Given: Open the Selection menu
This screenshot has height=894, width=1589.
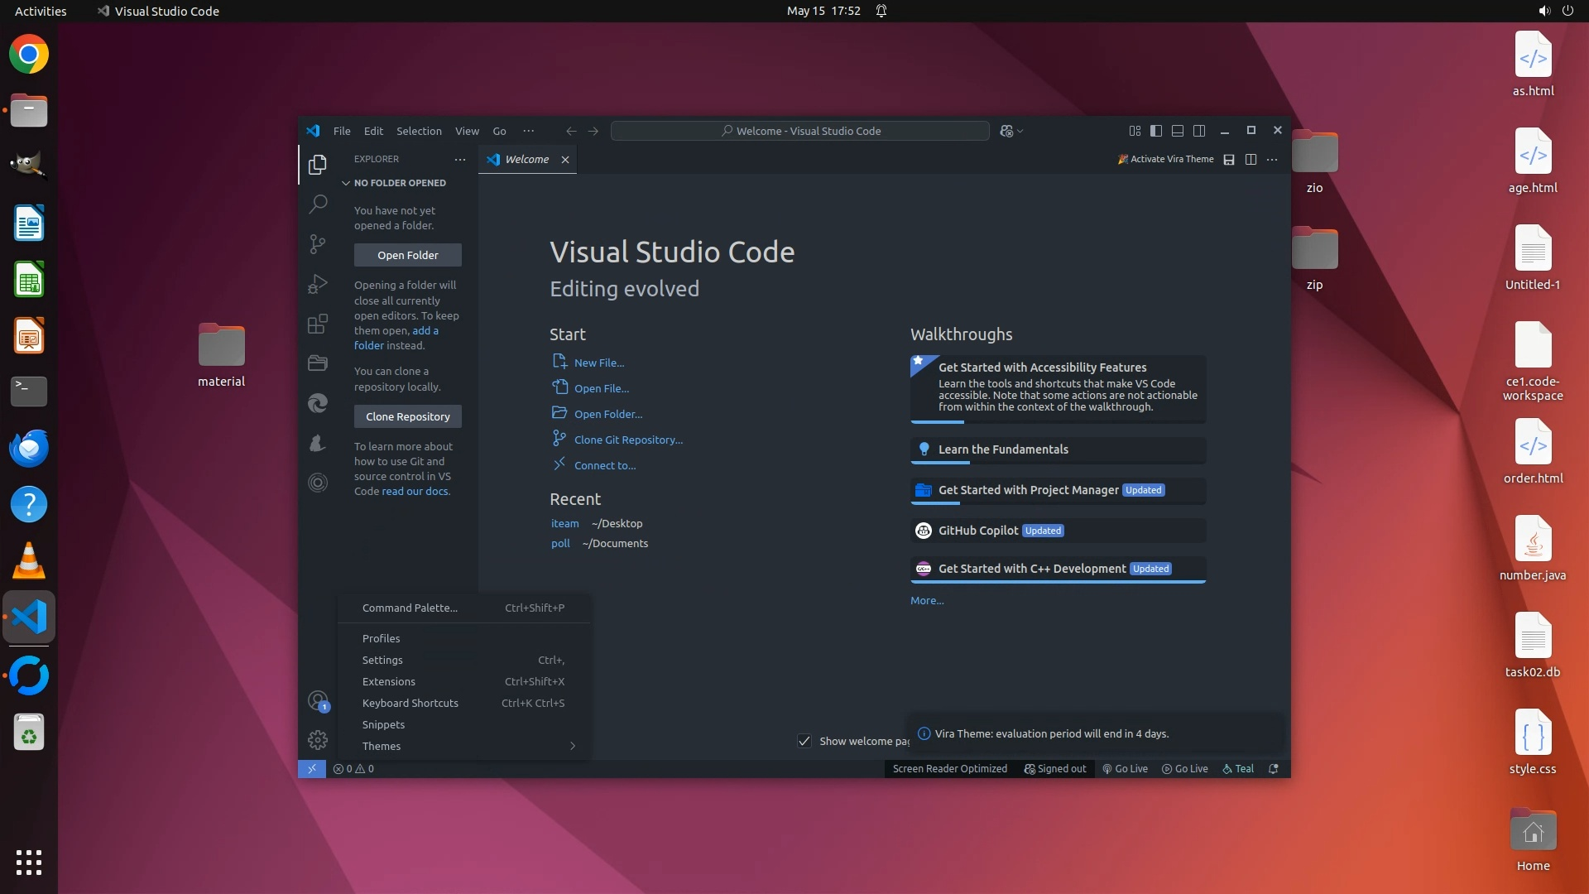Looking at the screenshot, I should (x=419, y=131).
